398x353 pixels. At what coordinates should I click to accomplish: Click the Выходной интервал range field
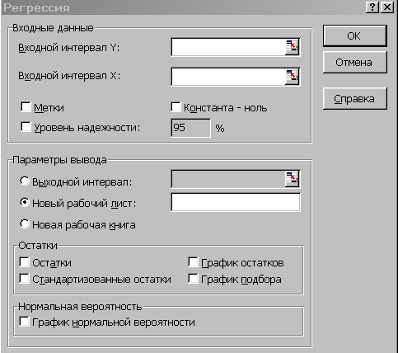228,179
